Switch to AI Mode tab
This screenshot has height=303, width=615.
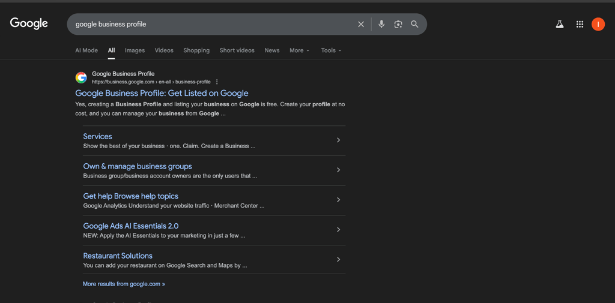[x=86, y=50]
